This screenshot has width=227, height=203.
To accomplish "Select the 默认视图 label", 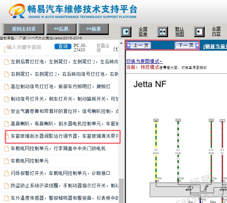I will pos(179,32).
